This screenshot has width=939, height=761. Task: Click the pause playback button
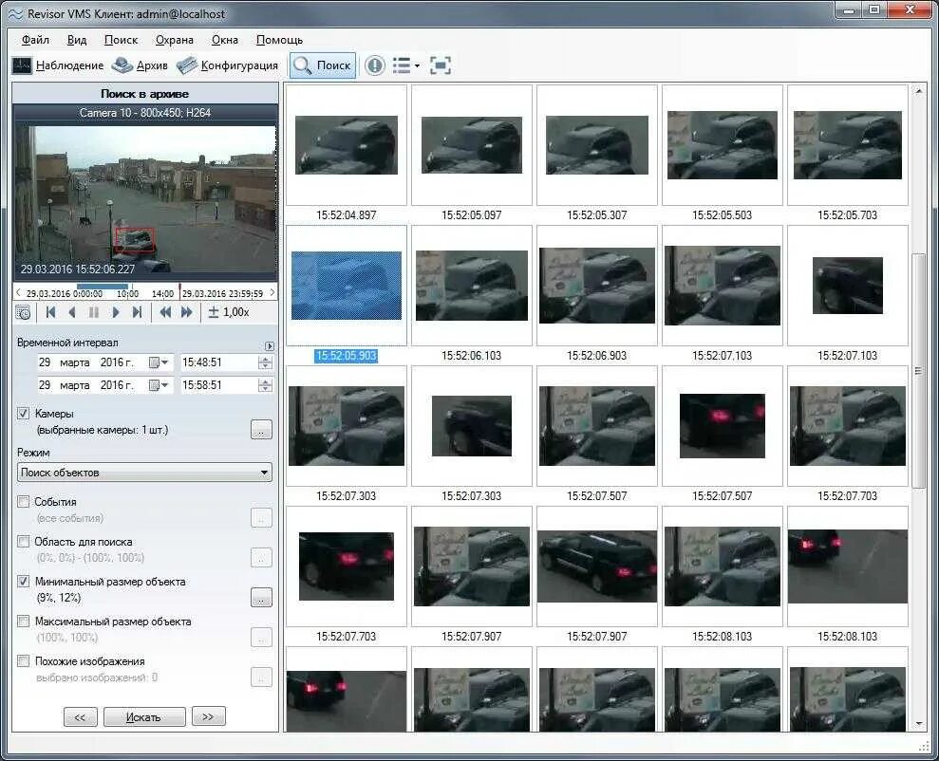click(x=93, y=312)
